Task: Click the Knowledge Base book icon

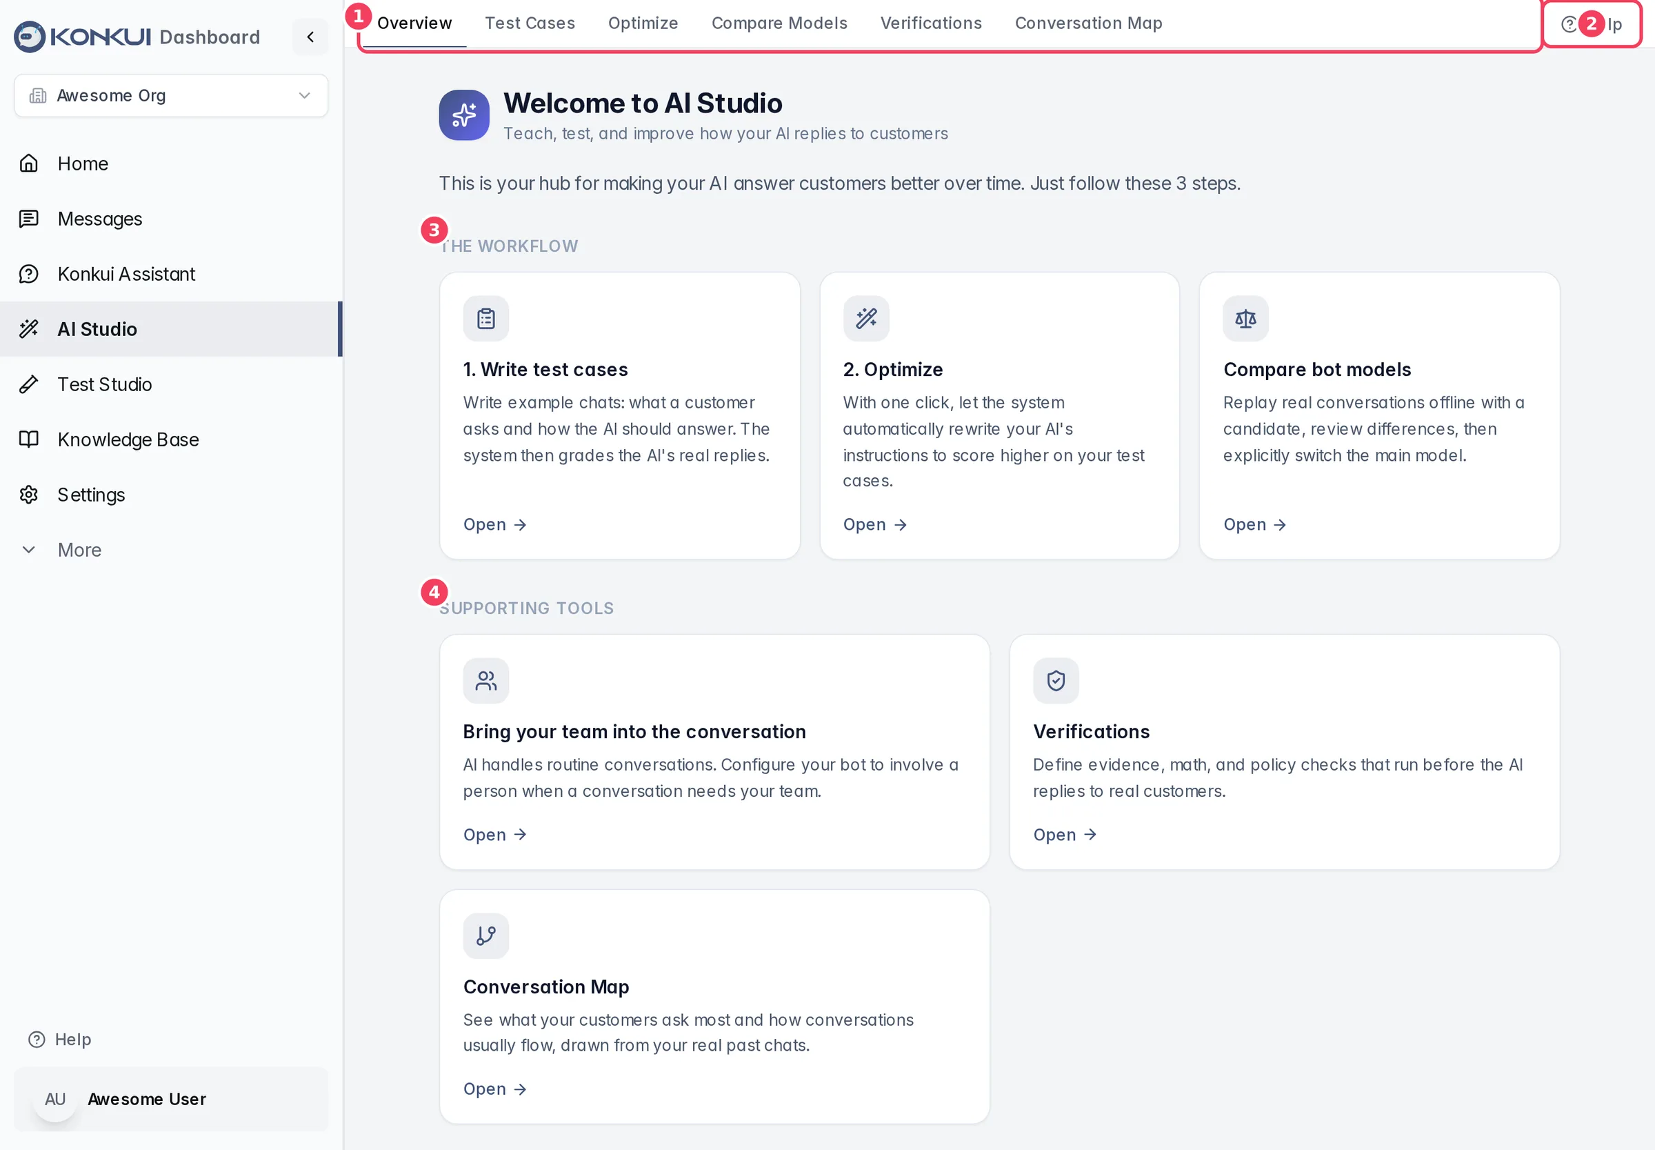Action: pos(29,439)
